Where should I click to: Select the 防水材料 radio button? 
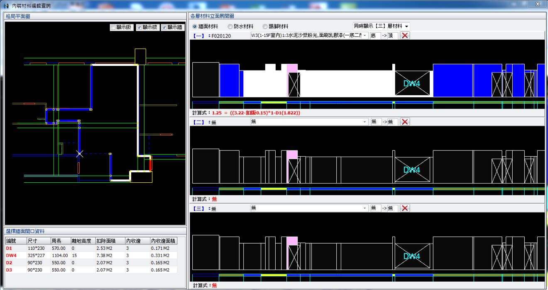tap(236, 27)
